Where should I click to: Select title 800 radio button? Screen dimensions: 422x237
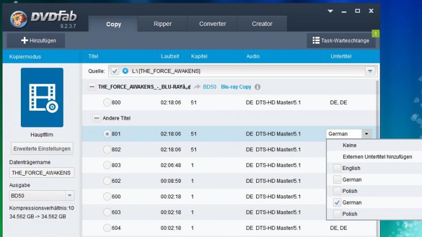(x=107, y=103)
